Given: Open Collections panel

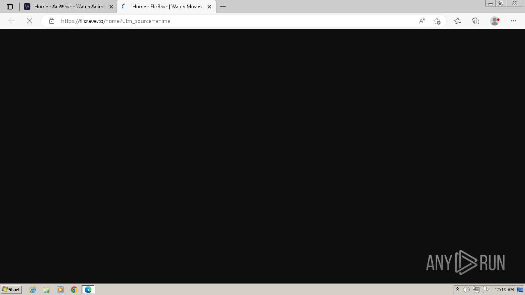Looking at the screenshot, I should pos(476,21).
